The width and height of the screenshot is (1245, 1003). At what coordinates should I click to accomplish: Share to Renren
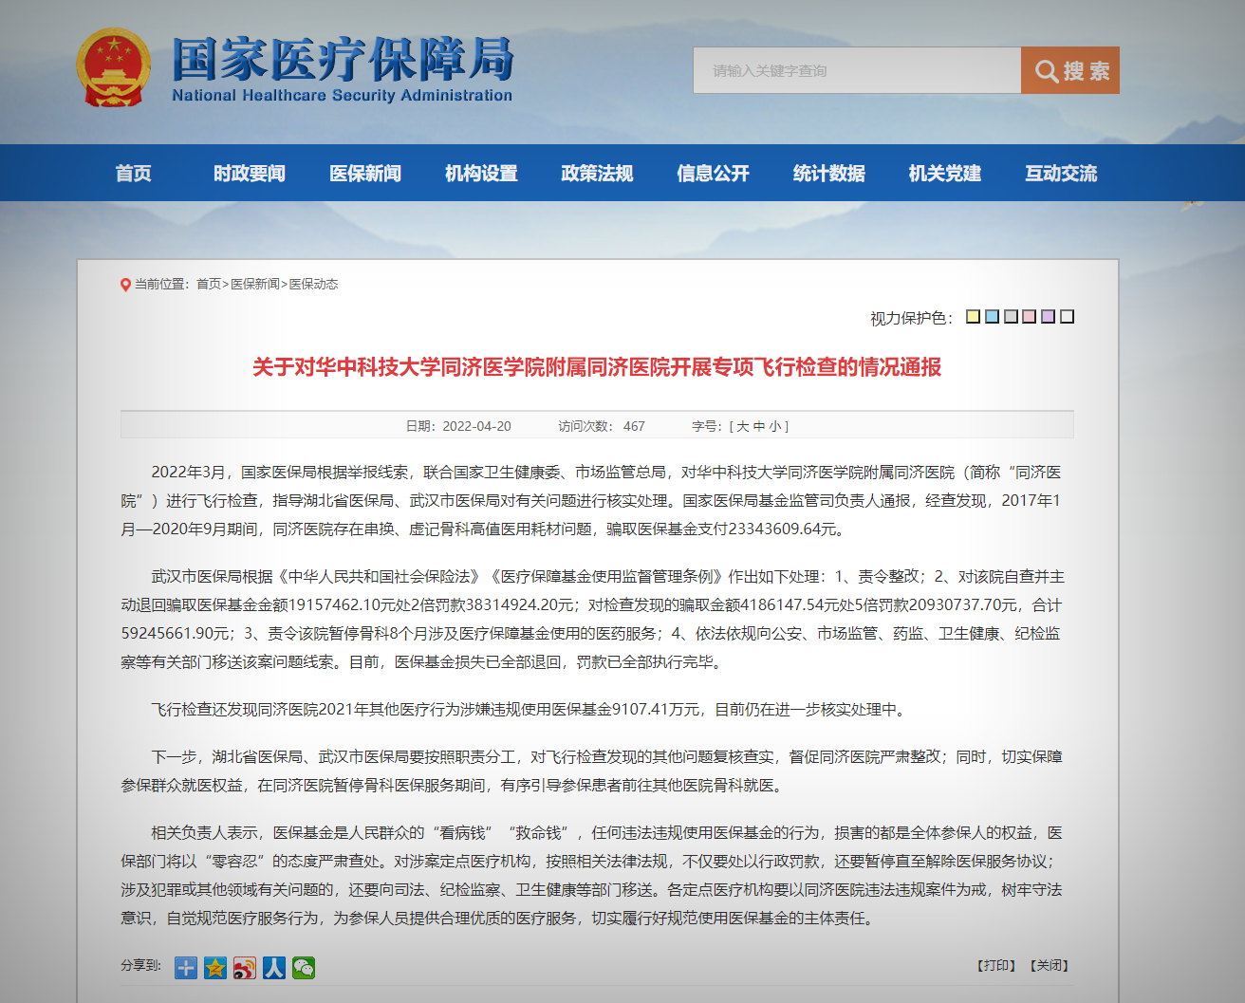point(274,967)
